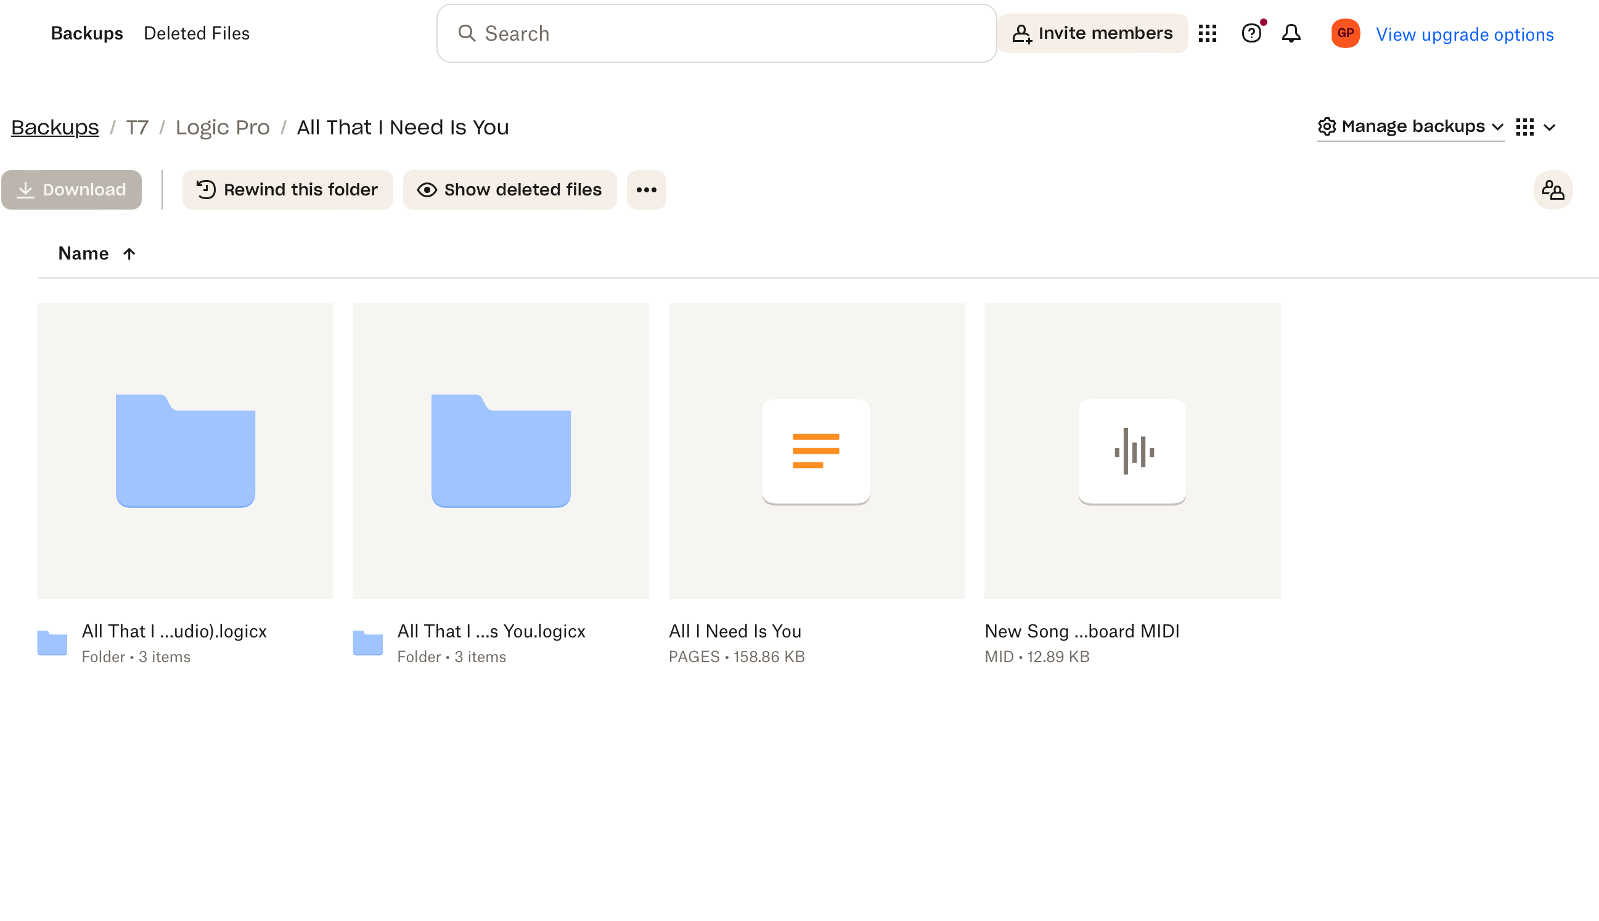Image resolution: width=1599 pixels, height=921 pixels.
Task: Click small folder icon beside udio).logicx label
Action: click(x=52, y=643)
